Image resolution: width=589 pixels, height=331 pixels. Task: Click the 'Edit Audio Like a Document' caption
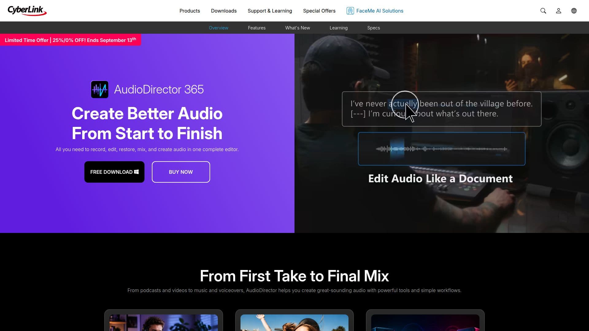(x=440, y=178)
